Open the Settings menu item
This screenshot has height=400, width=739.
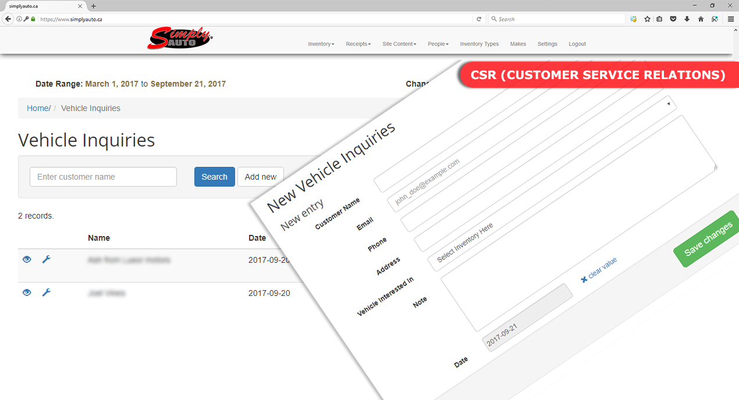548,44
